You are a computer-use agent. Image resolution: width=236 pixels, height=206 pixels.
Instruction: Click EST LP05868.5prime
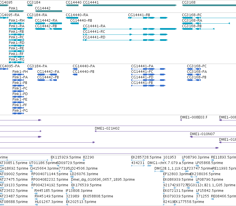[209, 163]
